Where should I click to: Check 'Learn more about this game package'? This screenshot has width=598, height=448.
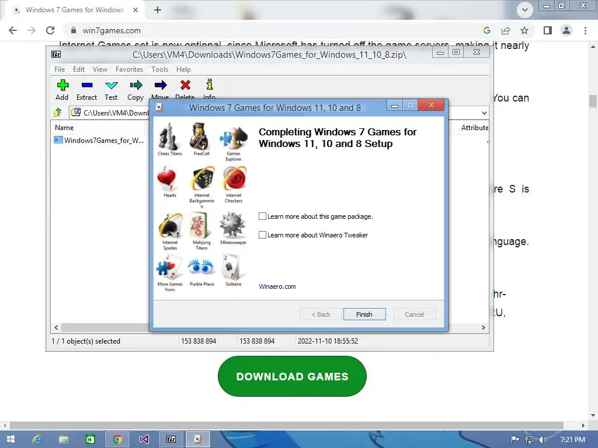[262, 216]
